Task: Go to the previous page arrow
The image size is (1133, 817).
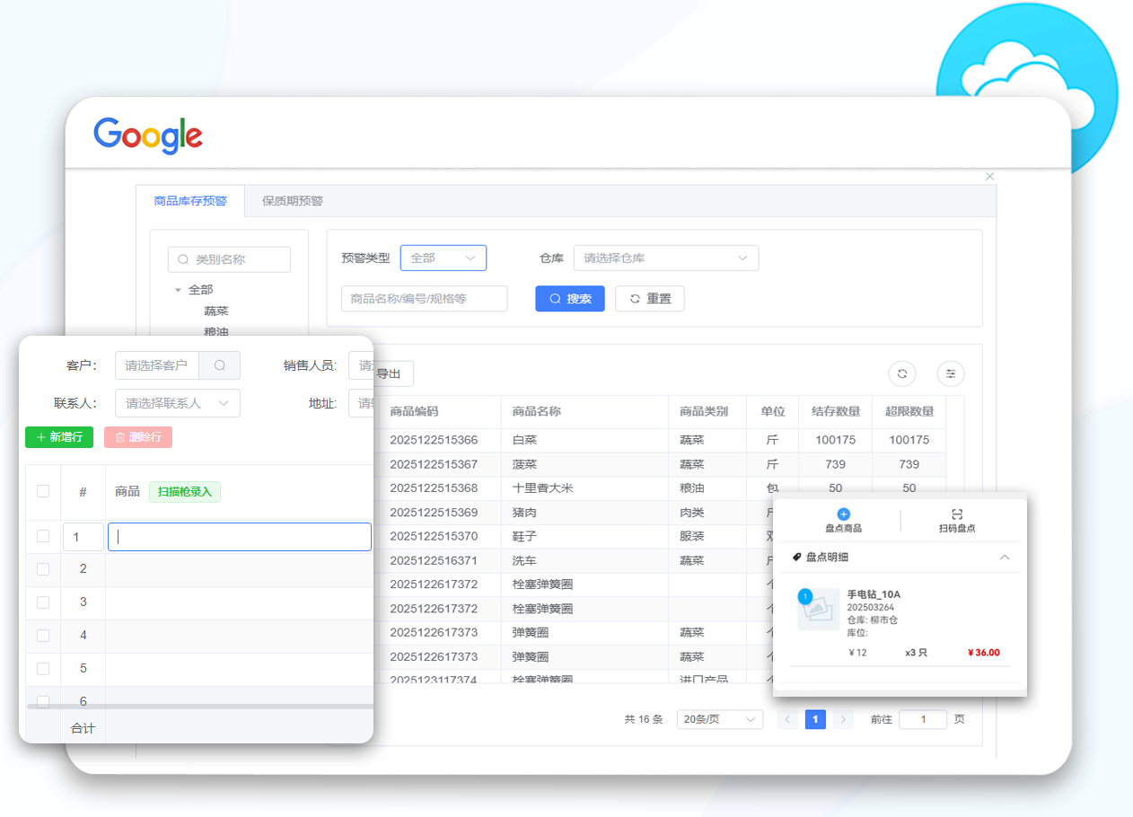Action: pos(787,719)
